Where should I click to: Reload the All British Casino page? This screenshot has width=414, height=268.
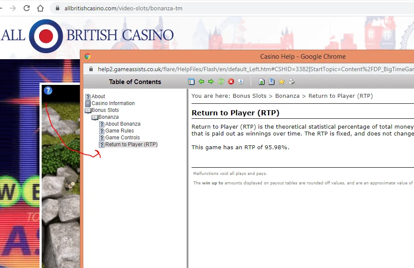pos(27,8)
